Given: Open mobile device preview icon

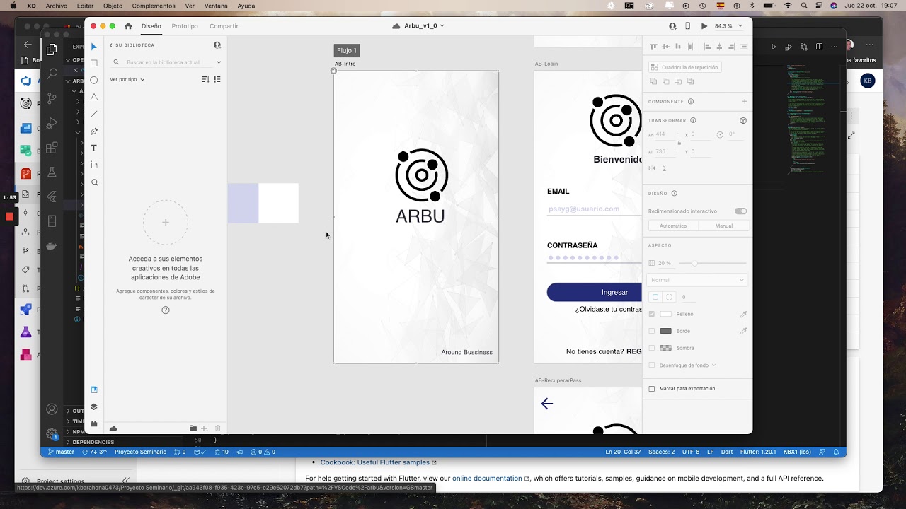Looking at the screenshot, I should point(687,26).
